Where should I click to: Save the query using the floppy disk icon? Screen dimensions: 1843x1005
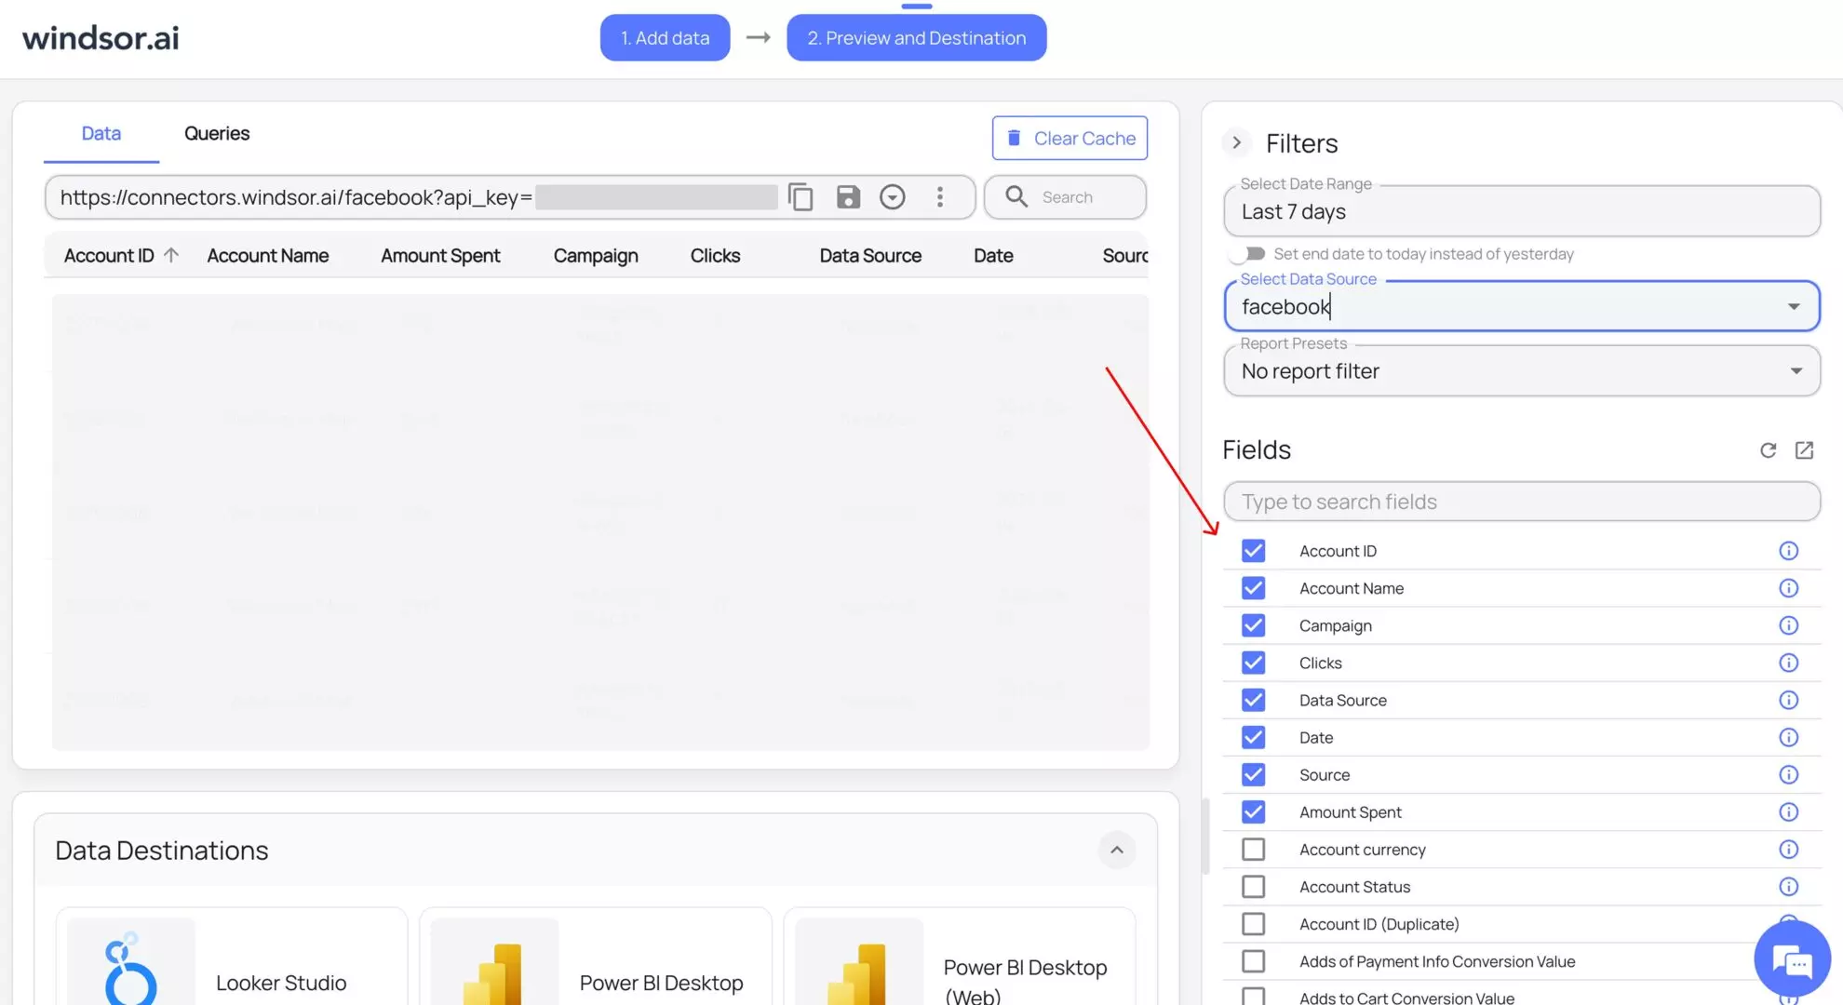[x=848, y=197]
